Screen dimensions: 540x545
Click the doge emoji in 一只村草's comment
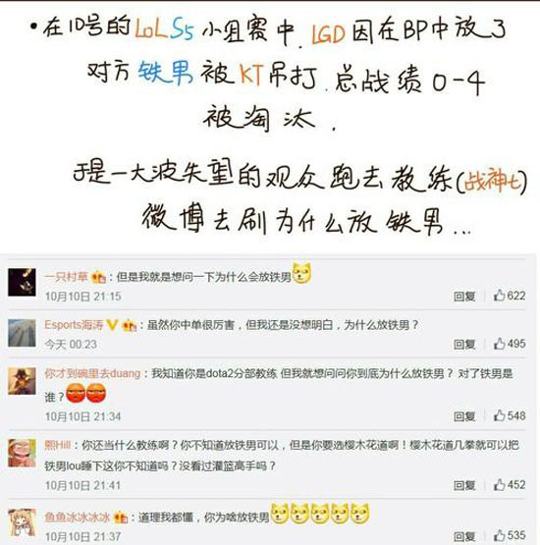301,273
